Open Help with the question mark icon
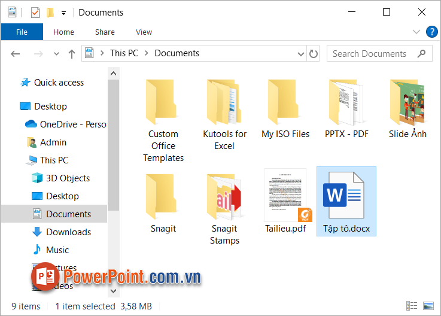 pos(431,32)
